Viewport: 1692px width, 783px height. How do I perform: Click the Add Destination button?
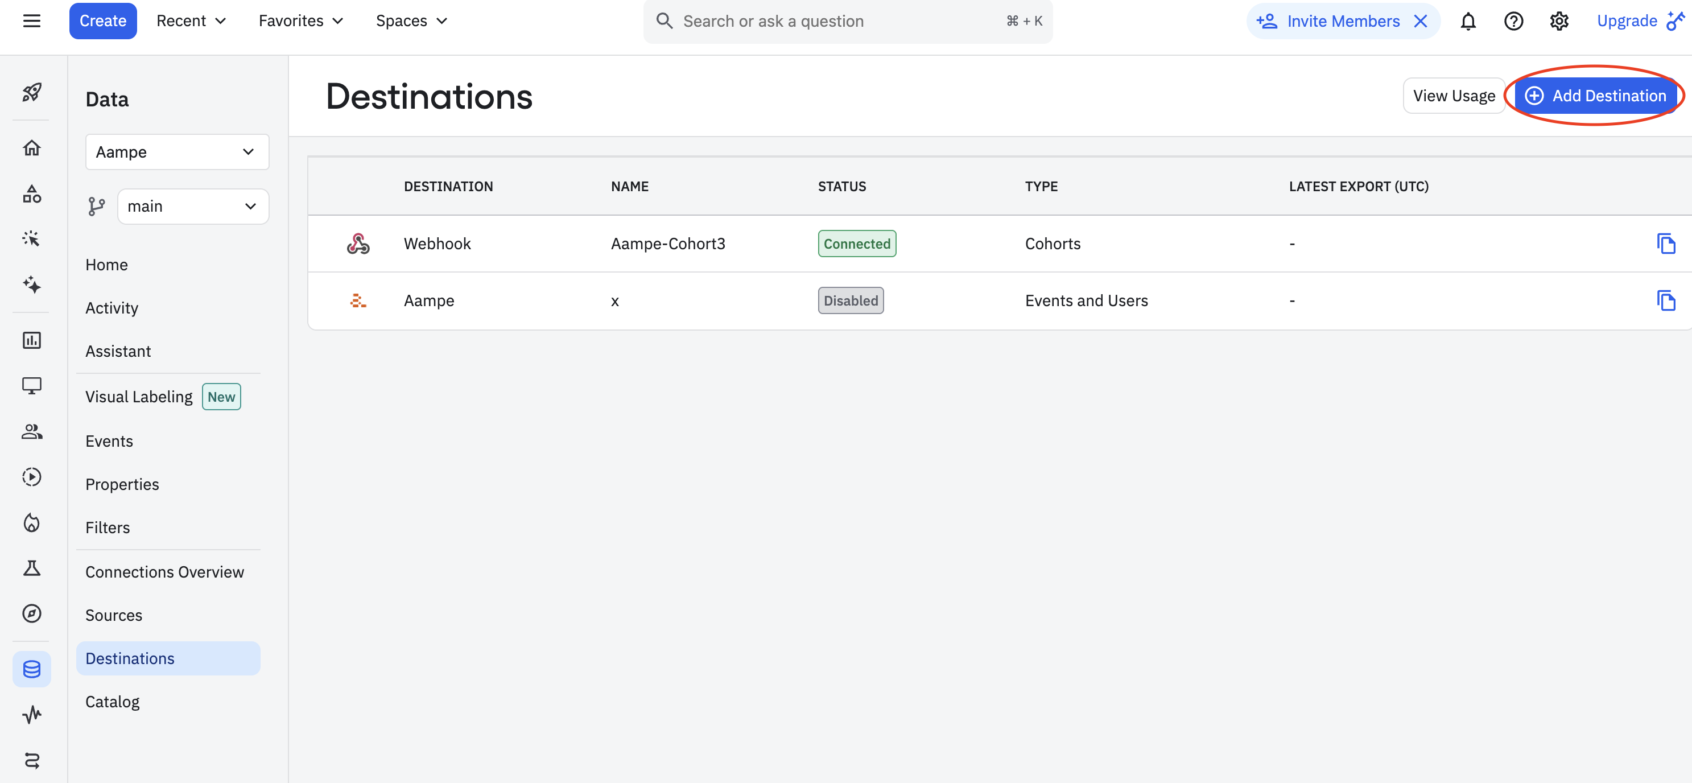pos(1595,96)
